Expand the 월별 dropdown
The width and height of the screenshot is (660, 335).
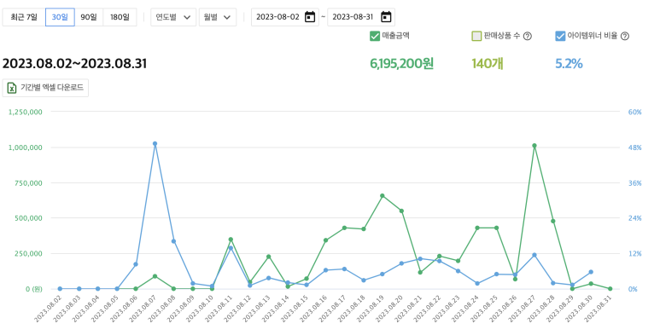click(218, 17)
